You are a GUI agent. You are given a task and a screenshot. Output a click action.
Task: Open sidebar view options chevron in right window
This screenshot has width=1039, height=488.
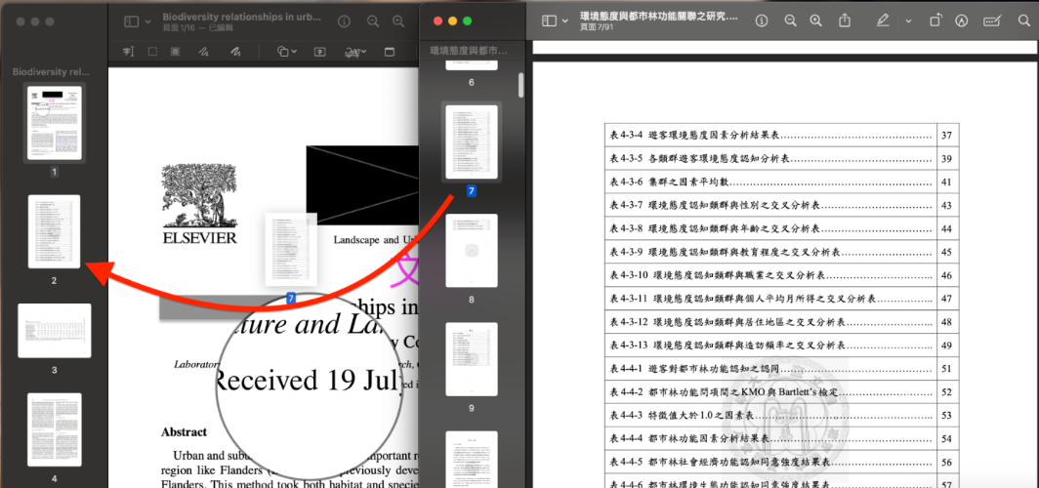(565, 20)
